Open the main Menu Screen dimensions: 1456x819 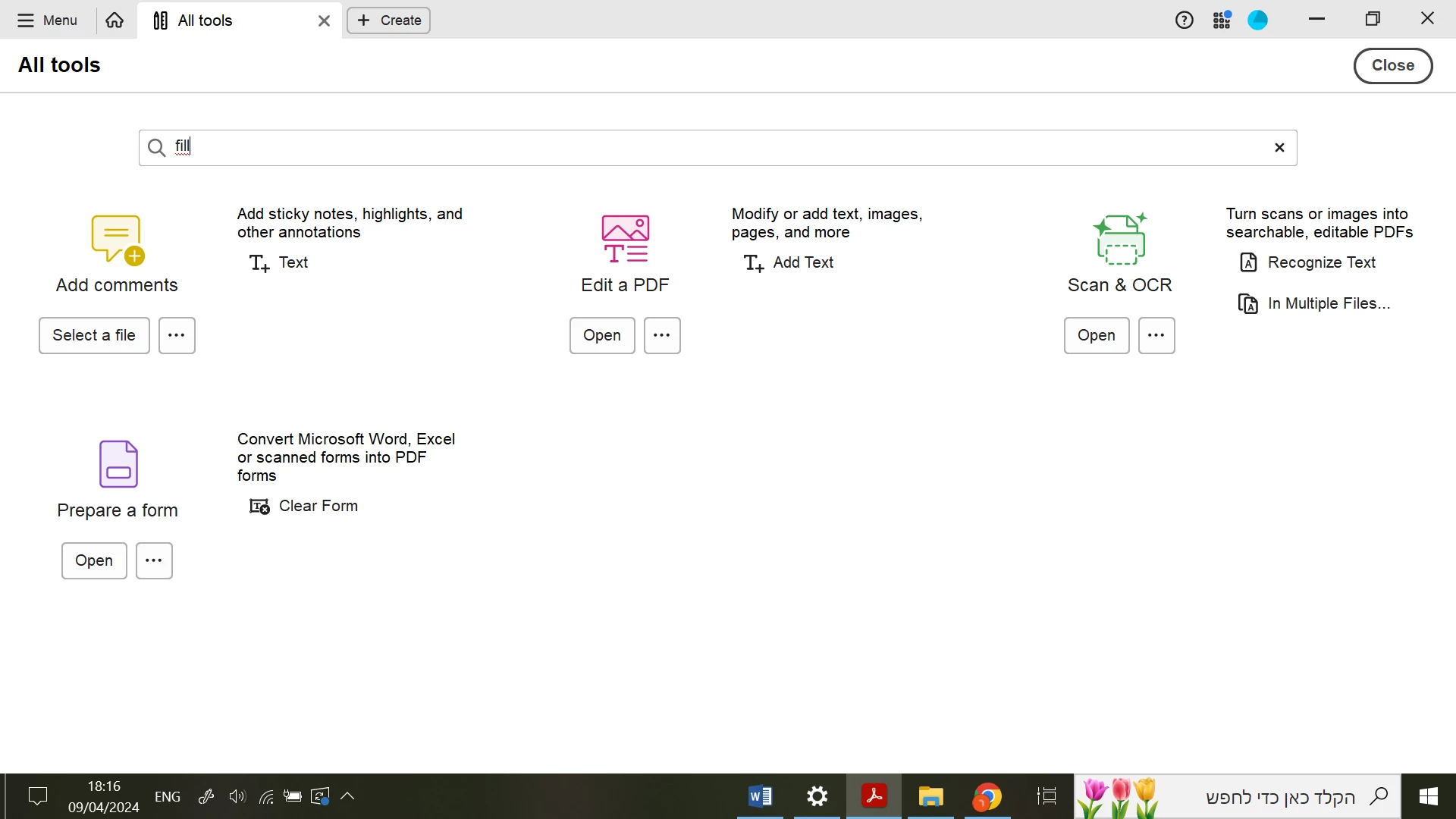[x=48, y=20]
